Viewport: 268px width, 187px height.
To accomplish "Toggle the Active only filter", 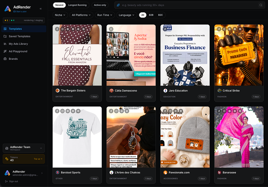I will click(x=100, y=5).
